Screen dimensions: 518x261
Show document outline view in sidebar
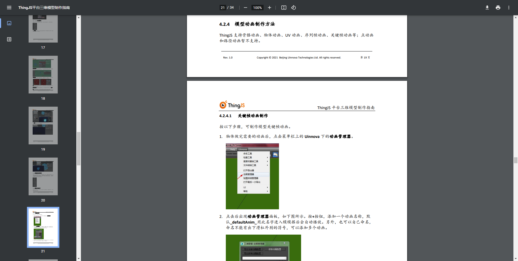(9, 39)
